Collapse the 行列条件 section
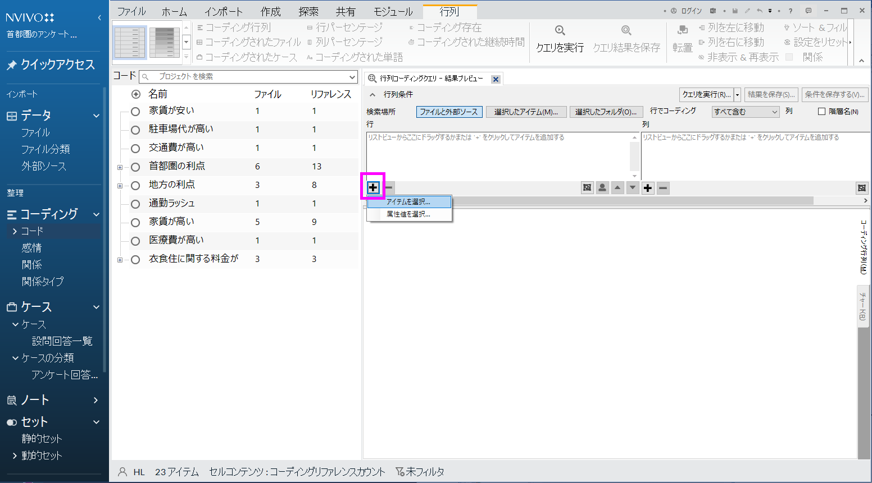The image size is (872, 483). (x=373, y=95)
